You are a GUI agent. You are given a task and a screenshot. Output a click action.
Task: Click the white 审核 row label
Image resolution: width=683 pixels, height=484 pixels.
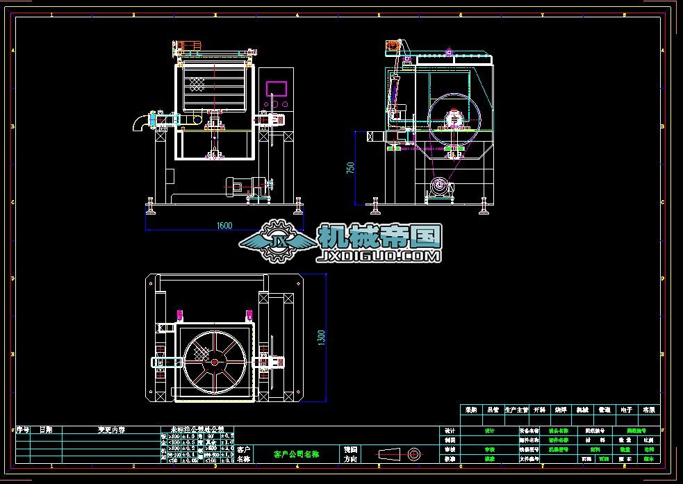click(x=450, y=449)
